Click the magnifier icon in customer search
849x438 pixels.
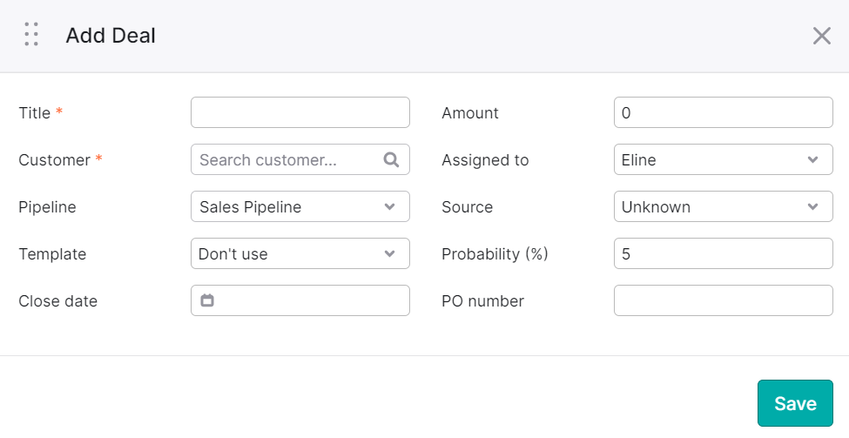pyautogui.click(x=391, y=159)
